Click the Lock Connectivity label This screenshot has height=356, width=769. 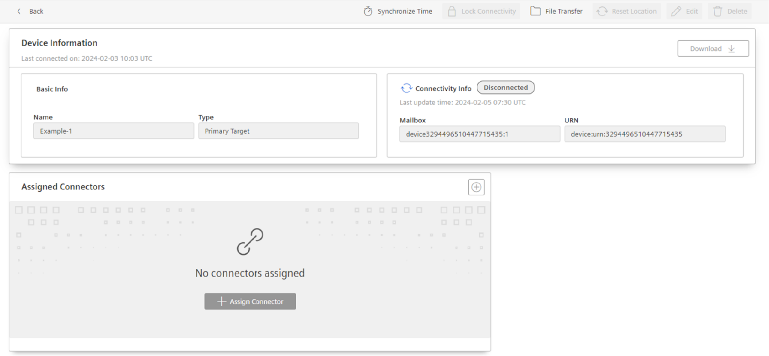click(488, 11)
